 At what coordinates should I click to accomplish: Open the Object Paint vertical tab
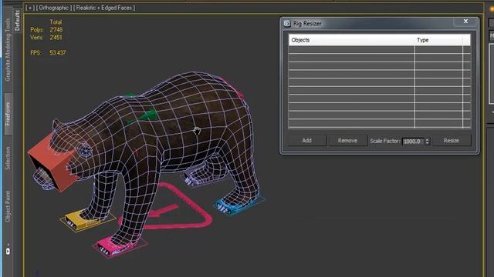(8, 206)
